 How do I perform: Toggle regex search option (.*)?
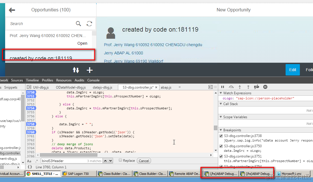[37, 161]
